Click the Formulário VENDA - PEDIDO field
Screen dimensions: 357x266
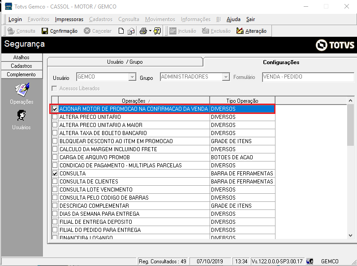308,77
